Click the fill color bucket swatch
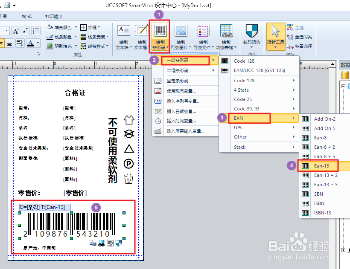Screen dimensions: 350x269 [x=50, y=27]
